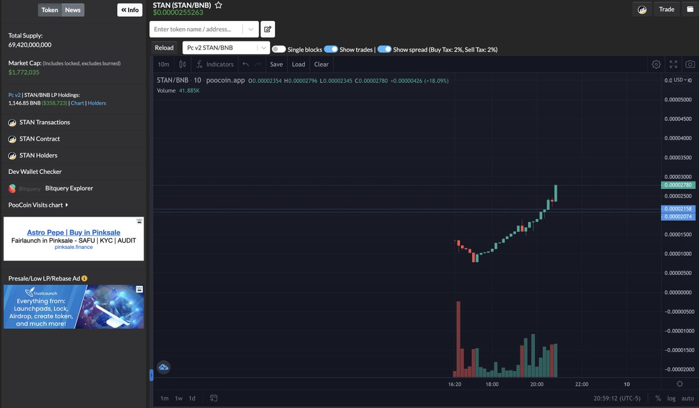Click the info icon beside Presale/Low LP/Rebase Ad
699x408 pixels.
(85, 279)
